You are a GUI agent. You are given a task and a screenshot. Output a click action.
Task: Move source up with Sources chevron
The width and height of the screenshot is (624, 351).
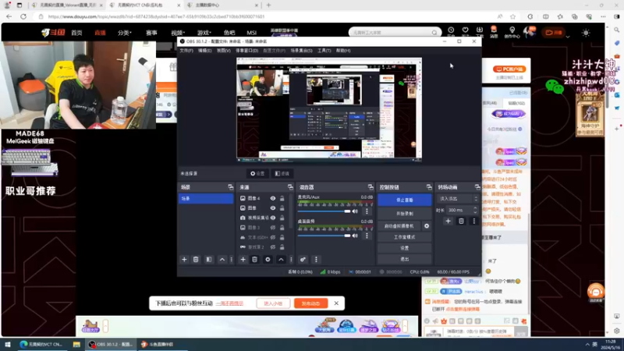pos(281,260)
